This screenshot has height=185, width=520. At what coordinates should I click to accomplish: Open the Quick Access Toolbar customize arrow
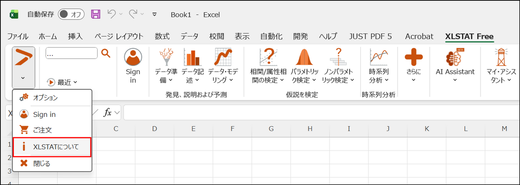[154, 15]
